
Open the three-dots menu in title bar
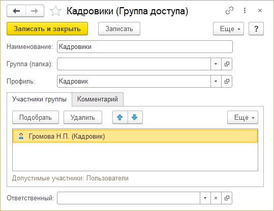click(x=245, y=11)
